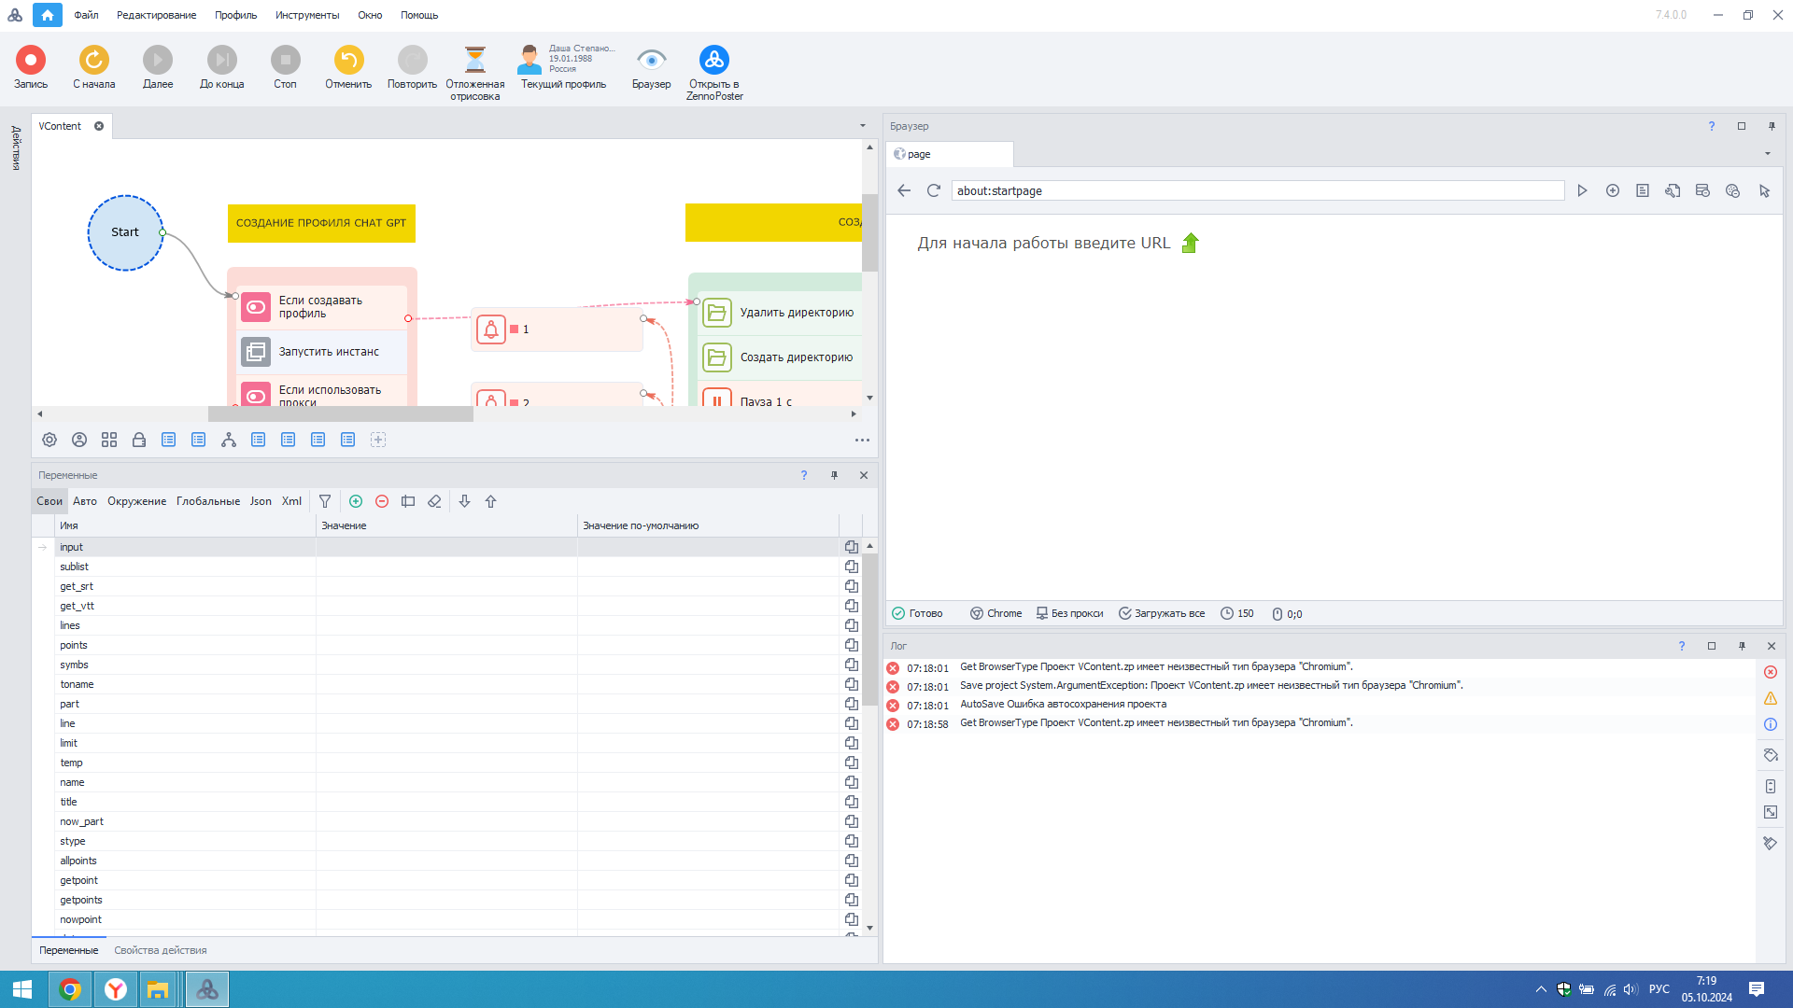
Task: Select the Глобальные variables filter
Action: 208,502
